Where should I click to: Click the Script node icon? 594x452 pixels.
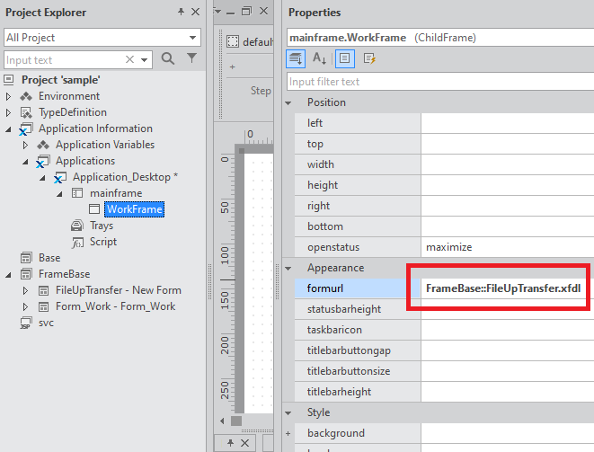[77, 242]
